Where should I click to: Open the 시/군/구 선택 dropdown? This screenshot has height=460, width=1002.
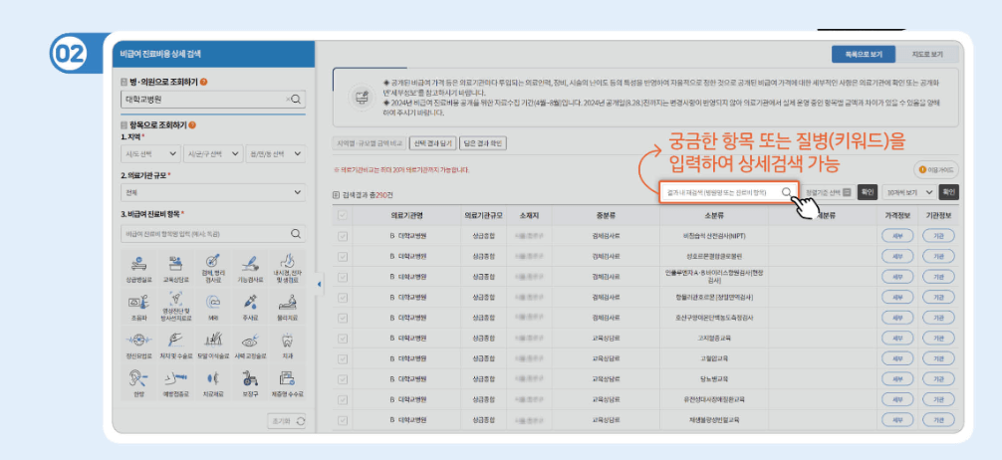click(213, 154)
